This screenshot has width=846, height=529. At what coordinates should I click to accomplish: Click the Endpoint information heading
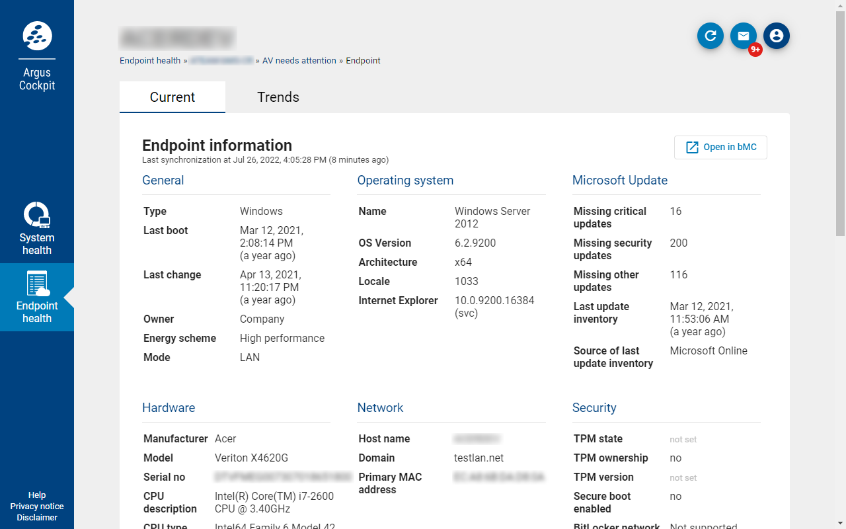[x=217, y=145]
